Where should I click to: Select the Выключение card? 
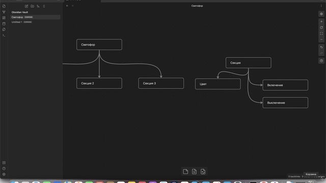(285, 103)
